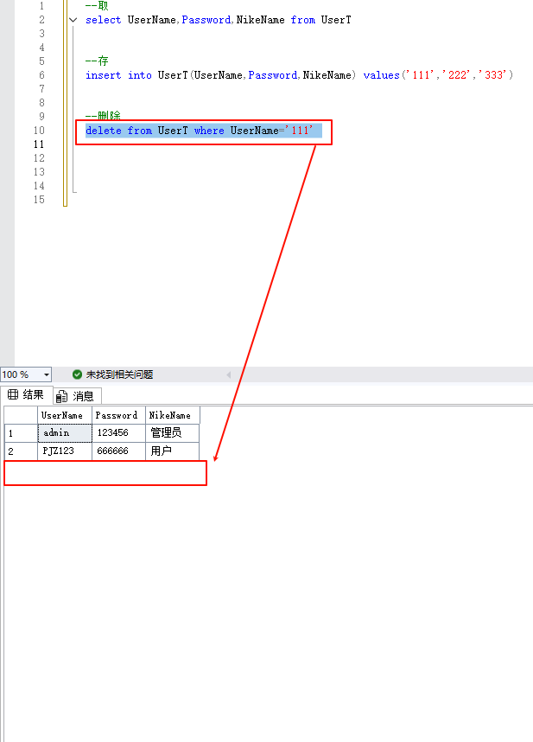Click the '222' string literal

[456, 74]
